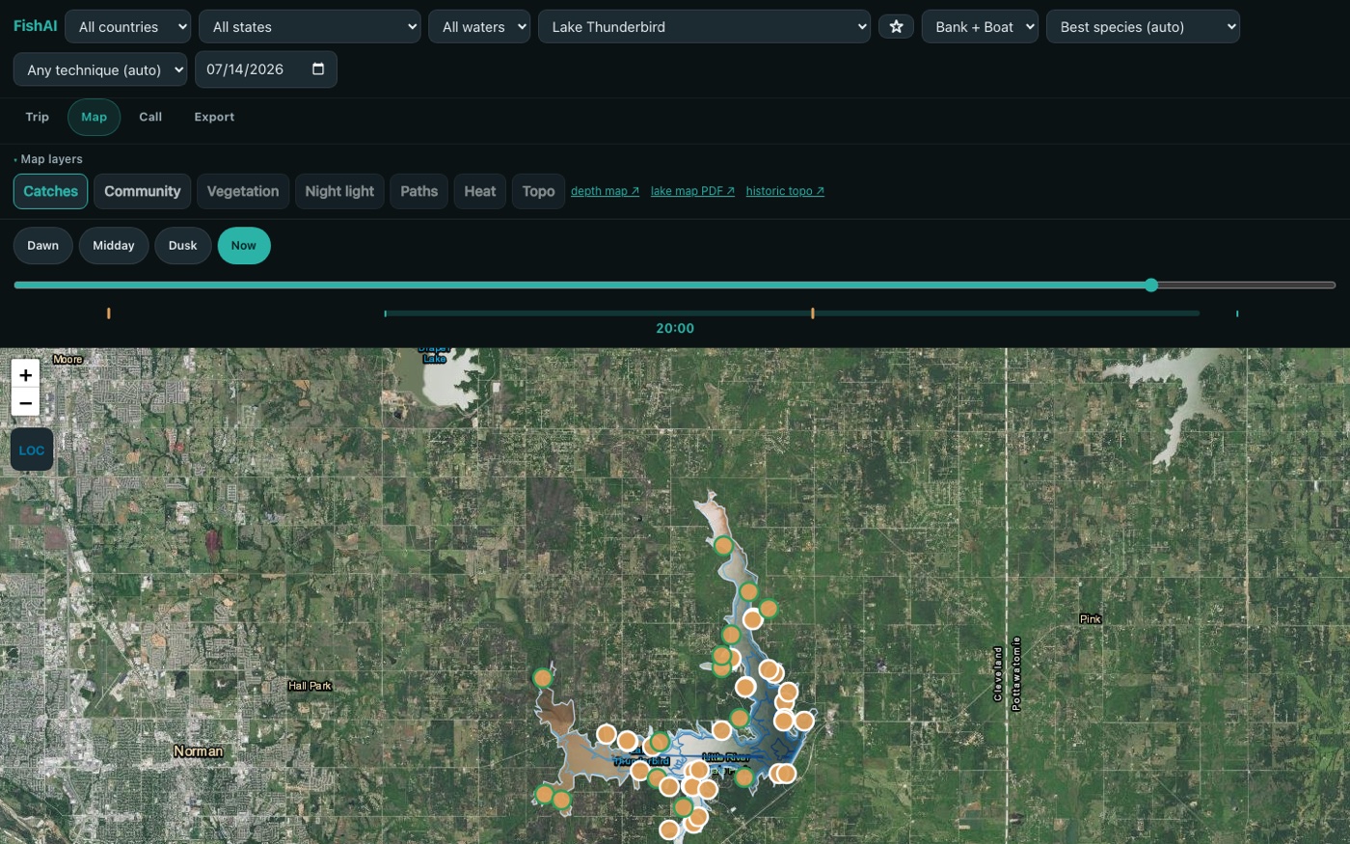This screenshot has width=1350, height=844.
Task: Click the FishAI logo
Action: pos(35,26)
